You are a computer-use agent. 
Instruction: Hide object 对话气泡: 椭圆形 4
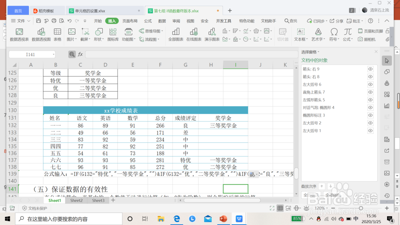(370, 108)
